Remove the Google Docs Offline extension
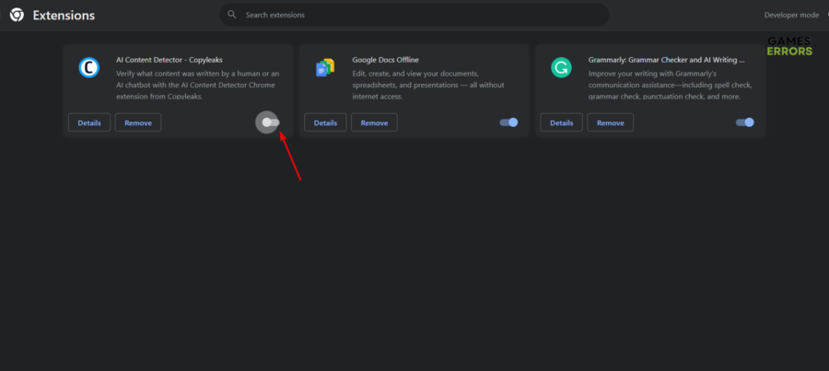 click(x=374, y=122)
